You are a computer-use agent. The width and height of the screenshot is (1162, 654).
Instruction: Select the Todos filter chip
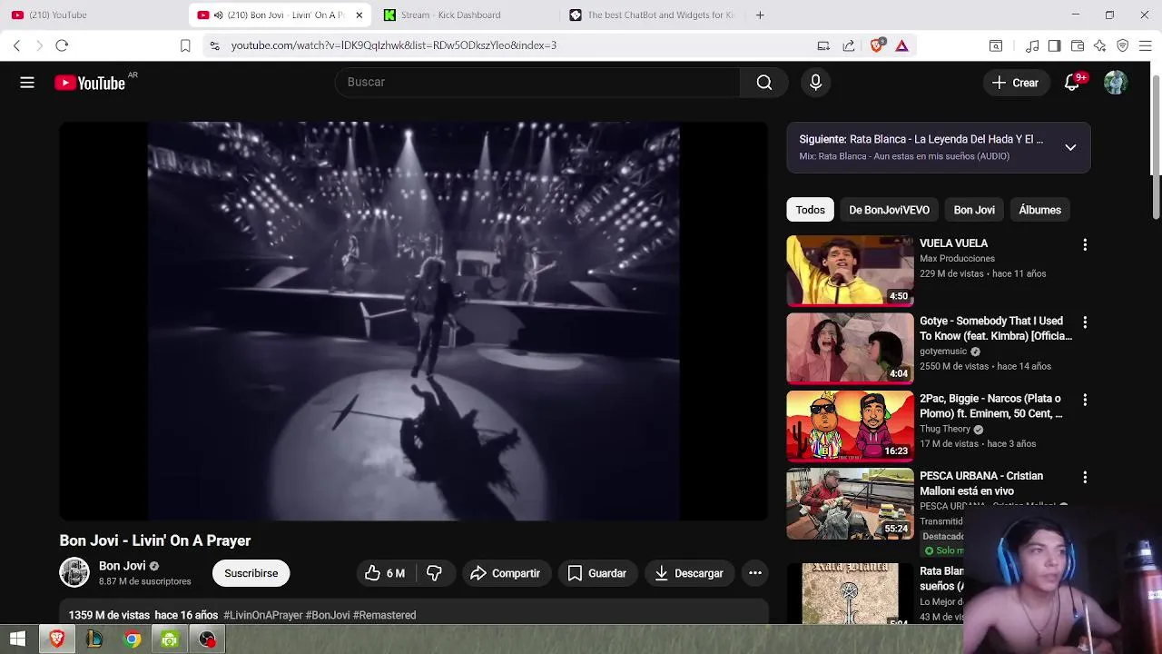811,210
